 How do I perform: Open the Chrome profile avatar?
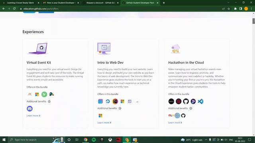click(246, 9)
